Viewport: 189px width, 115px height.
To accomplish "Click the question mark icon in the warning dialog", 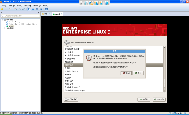I will [x=89, y=58].
